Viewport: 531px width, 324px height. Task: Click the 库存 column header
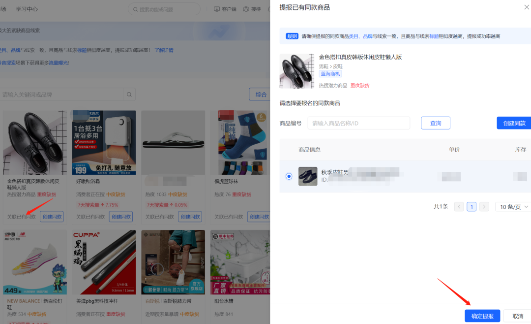coord(521,149)
